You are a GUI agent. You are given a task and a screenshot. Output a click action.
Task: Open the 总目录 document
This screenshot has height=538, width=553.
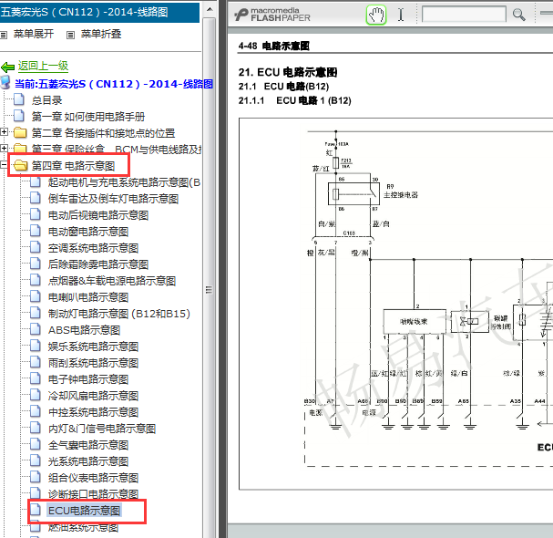click(x=46, y=100)
